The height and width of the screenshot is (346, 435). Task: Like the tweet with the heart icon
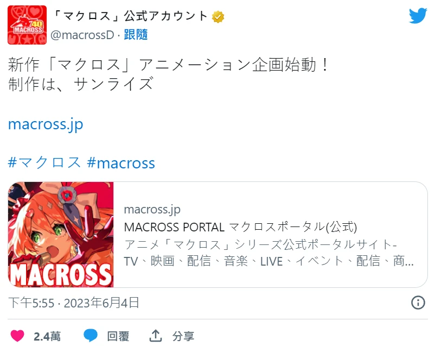[17, 336]
